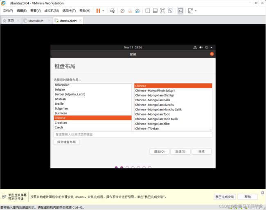Revert to the previous snapshot
The image size is (266, 210).
point(130,11)
